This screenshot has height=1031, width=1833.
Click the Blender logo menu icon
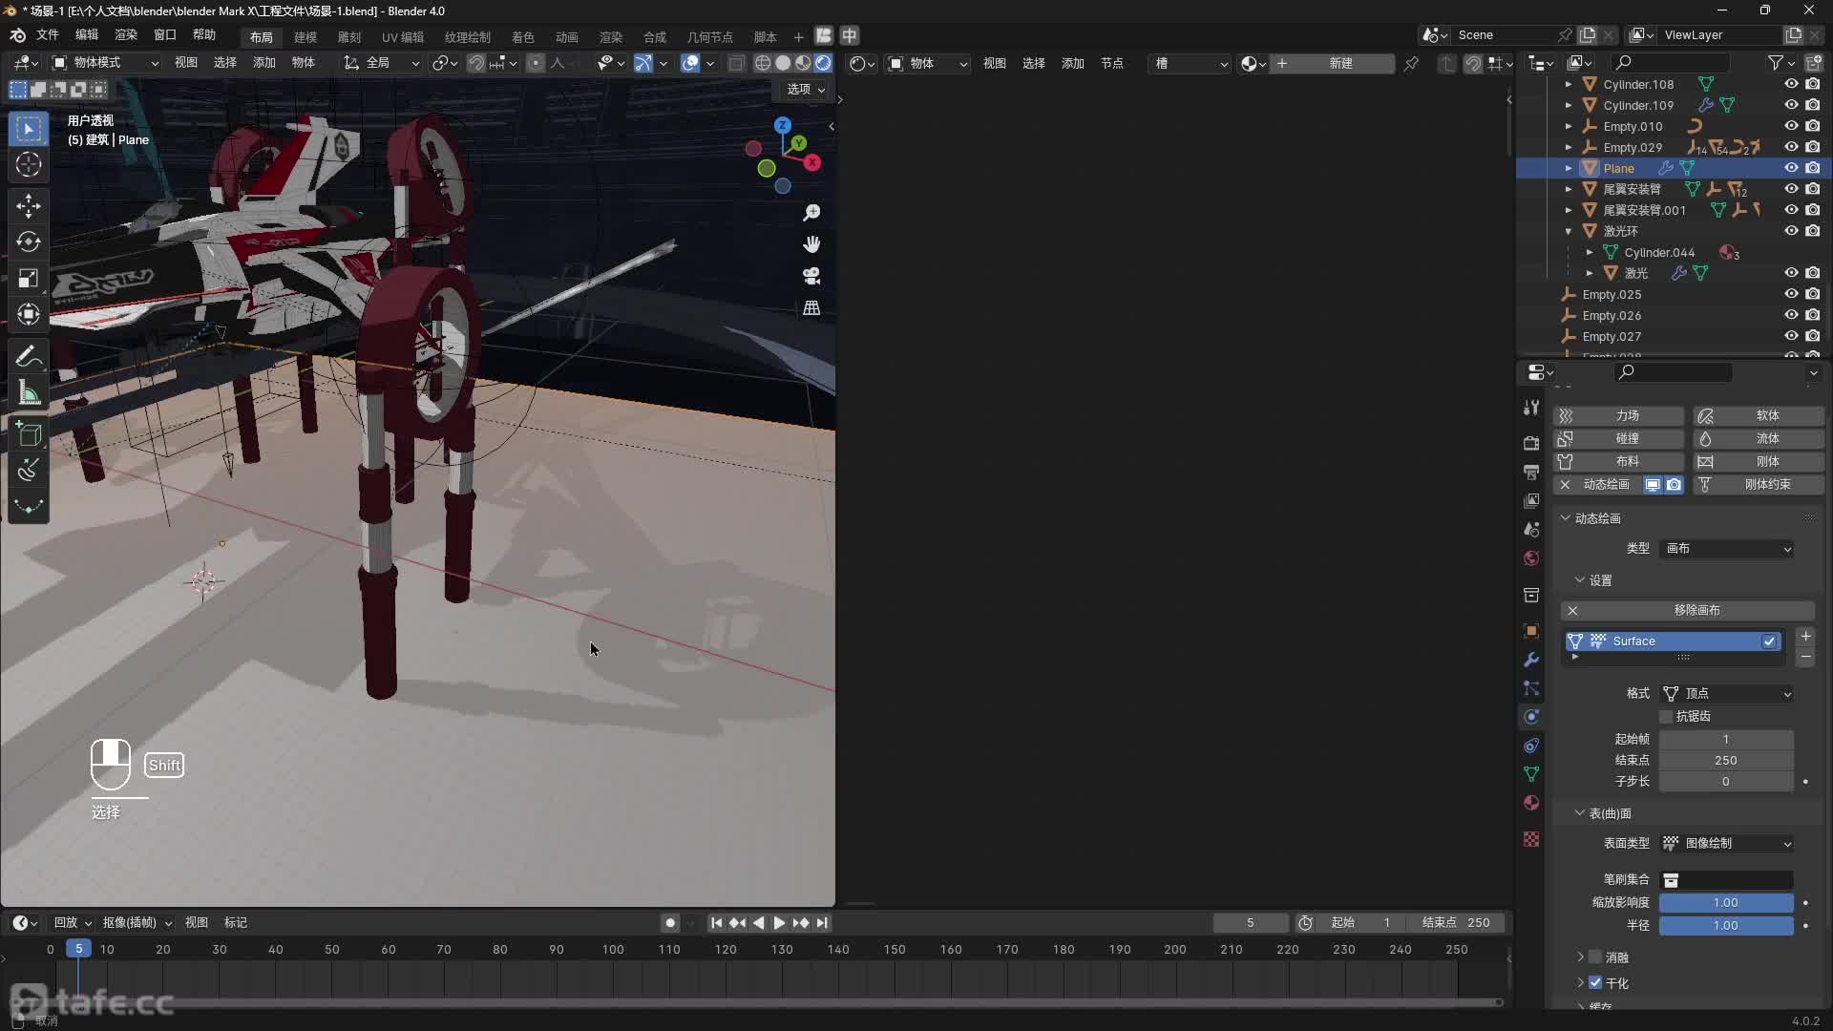17,35
